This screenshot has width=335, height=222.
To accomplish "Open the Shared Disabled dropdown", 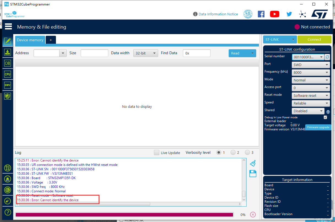I will point(308,111).
